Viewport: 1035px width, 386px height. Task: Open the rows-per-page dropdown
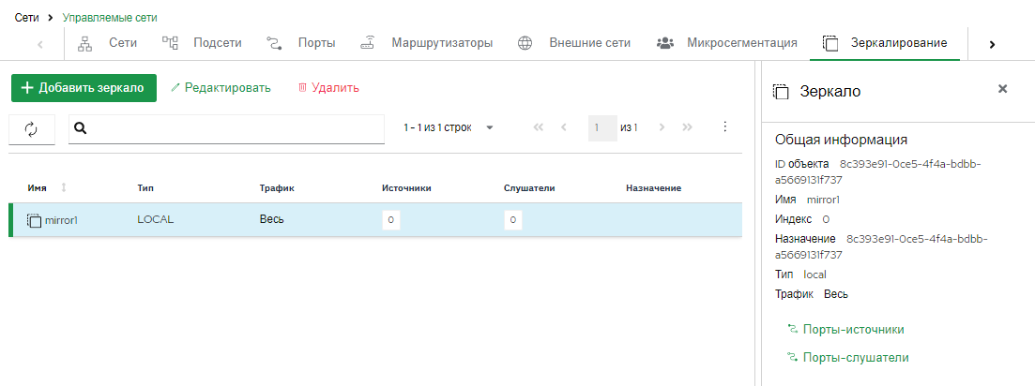pos(489,127)
